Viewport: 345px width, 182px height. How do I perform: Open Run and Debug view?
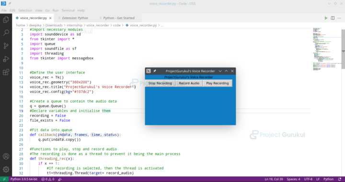pos(6,59)
